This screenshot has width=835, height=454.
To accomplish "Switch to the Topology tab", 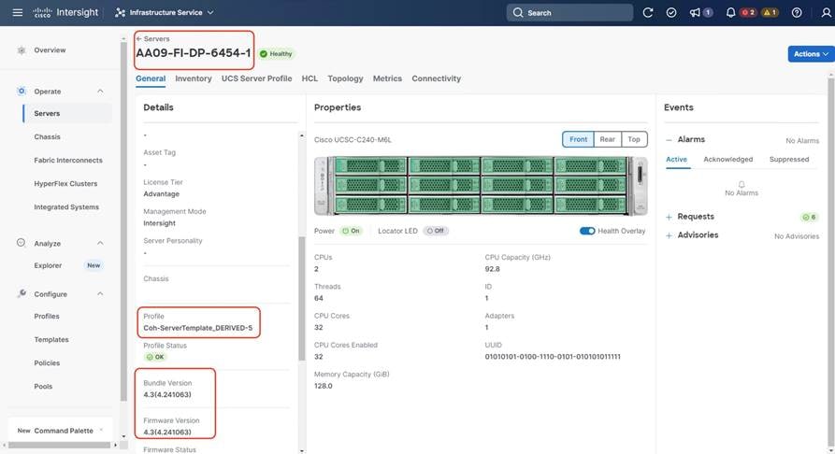I will pos(345,78).
